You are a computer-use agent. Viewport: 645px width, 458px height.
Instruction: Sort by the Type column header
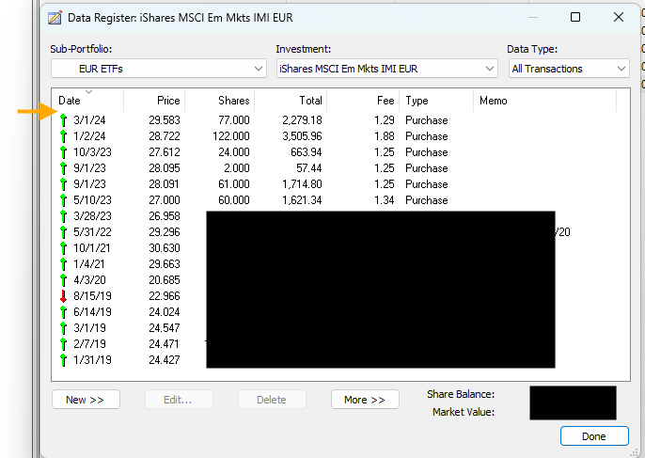(x=436, y=101)
